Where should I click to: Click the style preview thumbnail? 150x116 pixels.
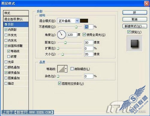click(135, 43)
